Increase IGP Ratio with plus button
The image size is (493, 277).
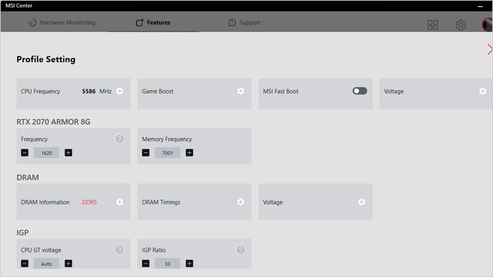(189, 264)
